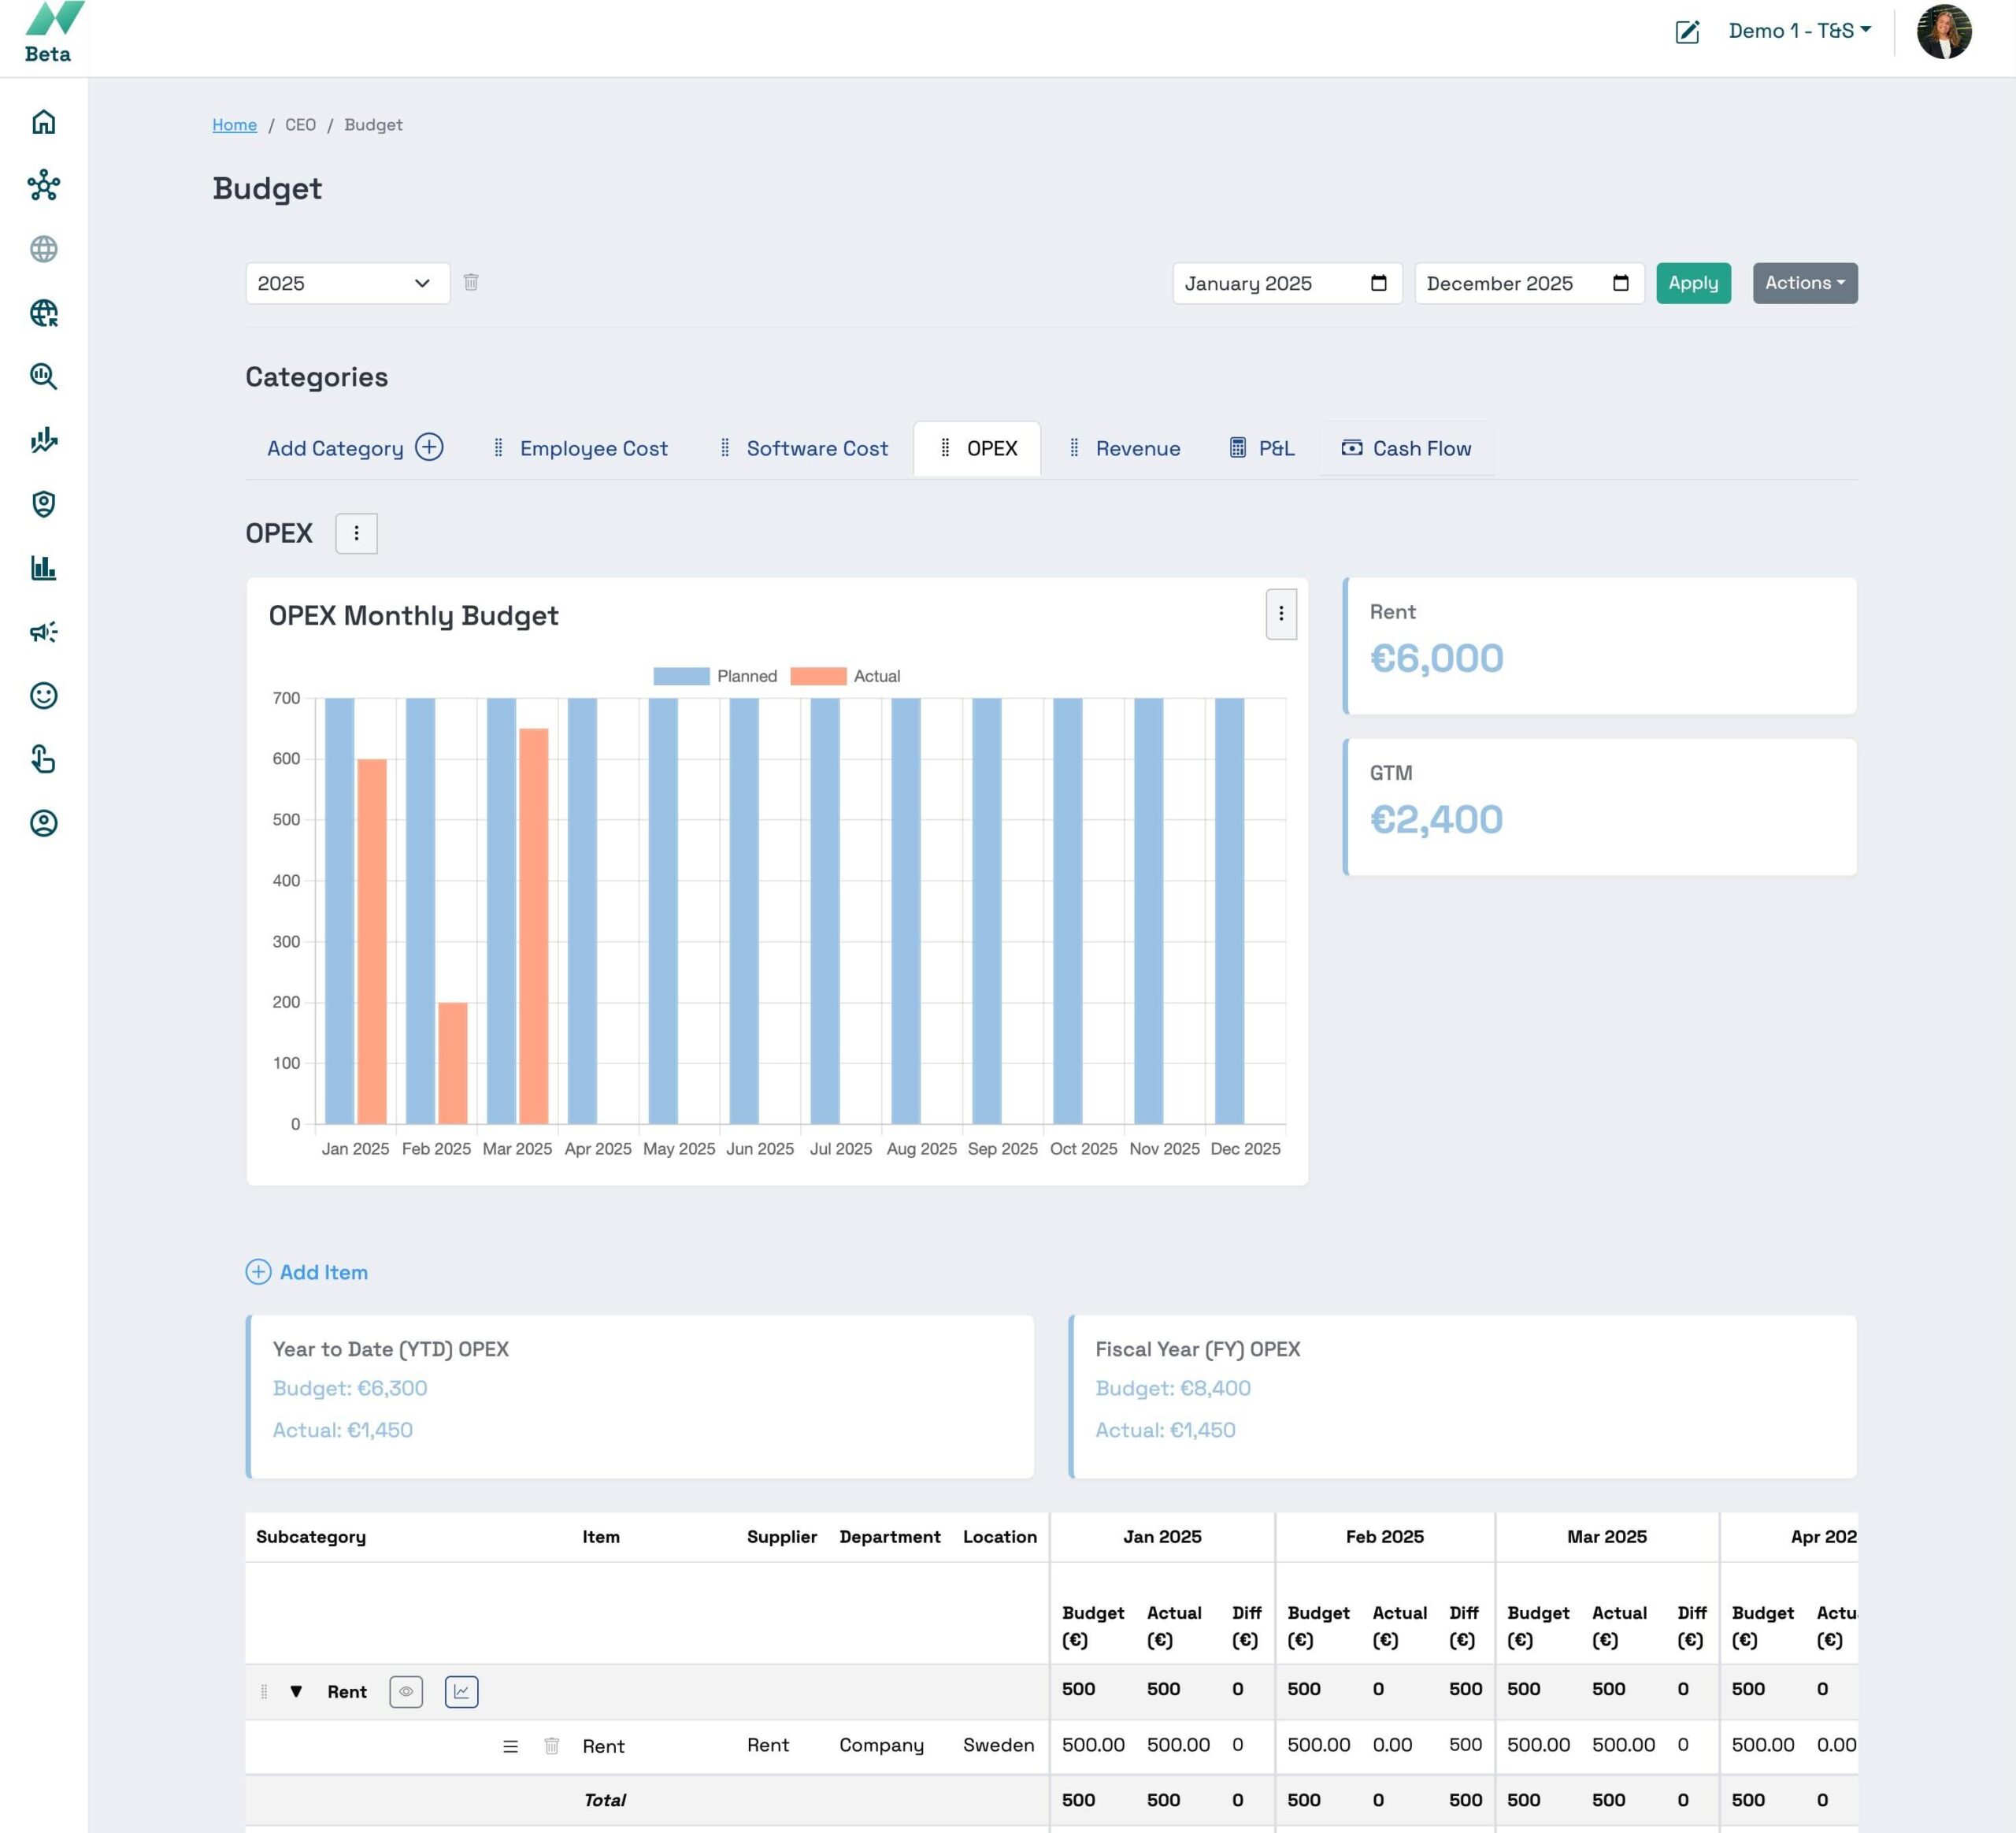Toggle Rent subcategory visibility eye icon

405,1691
